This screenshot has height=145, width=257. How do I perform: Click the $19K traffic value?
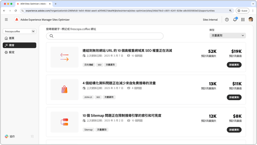tap(236, 51)
